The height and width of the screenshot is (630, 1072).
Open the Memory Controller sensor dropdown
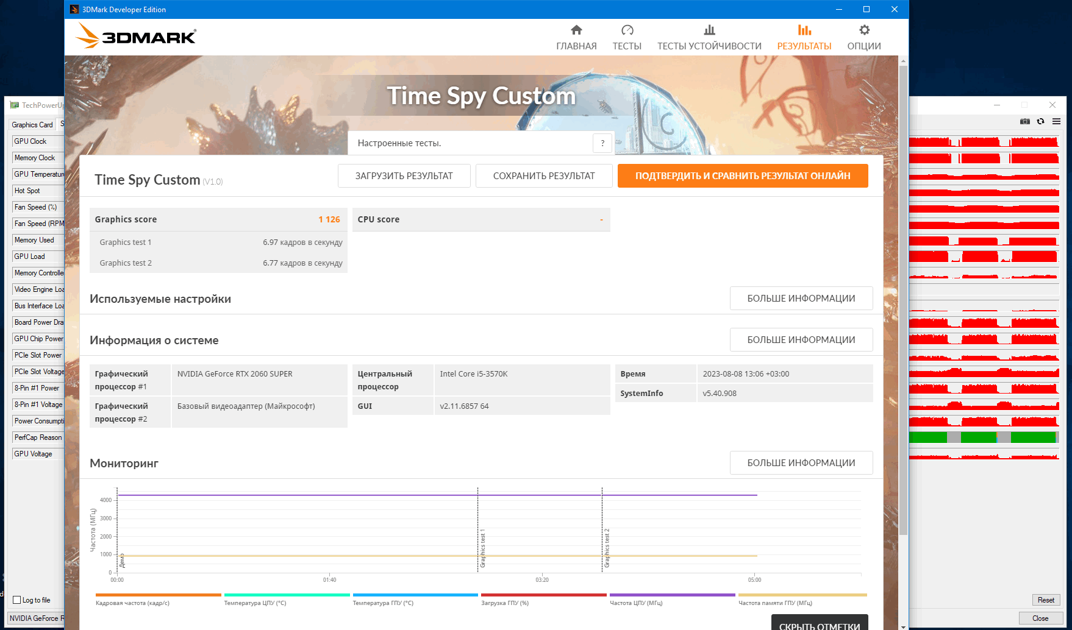point(38,273)
